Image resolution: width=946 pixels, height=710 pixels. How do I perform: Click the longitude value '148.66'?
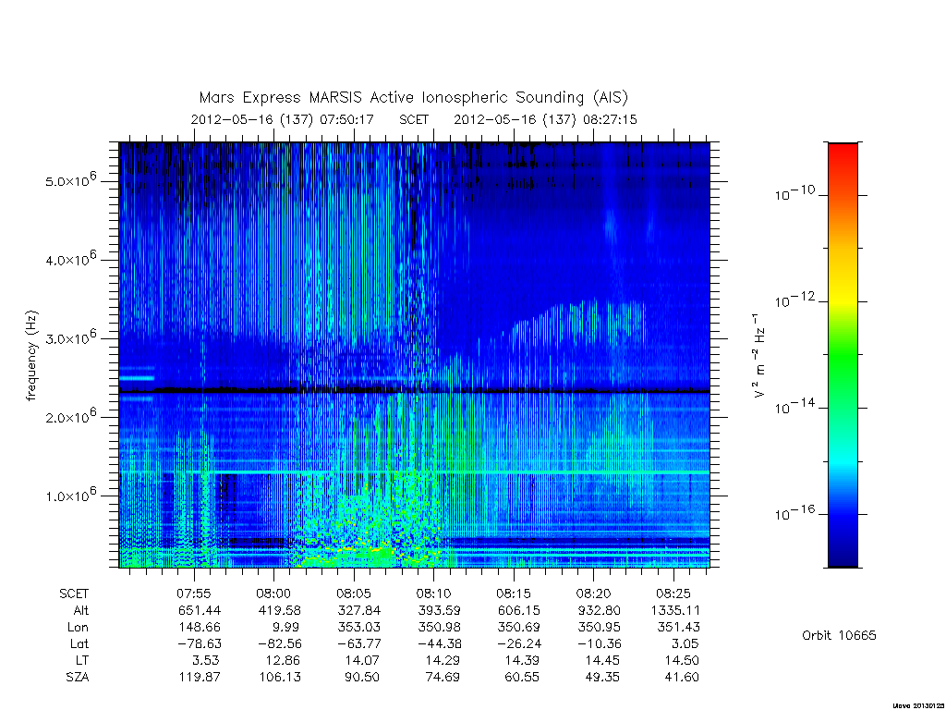coord(200,628)
